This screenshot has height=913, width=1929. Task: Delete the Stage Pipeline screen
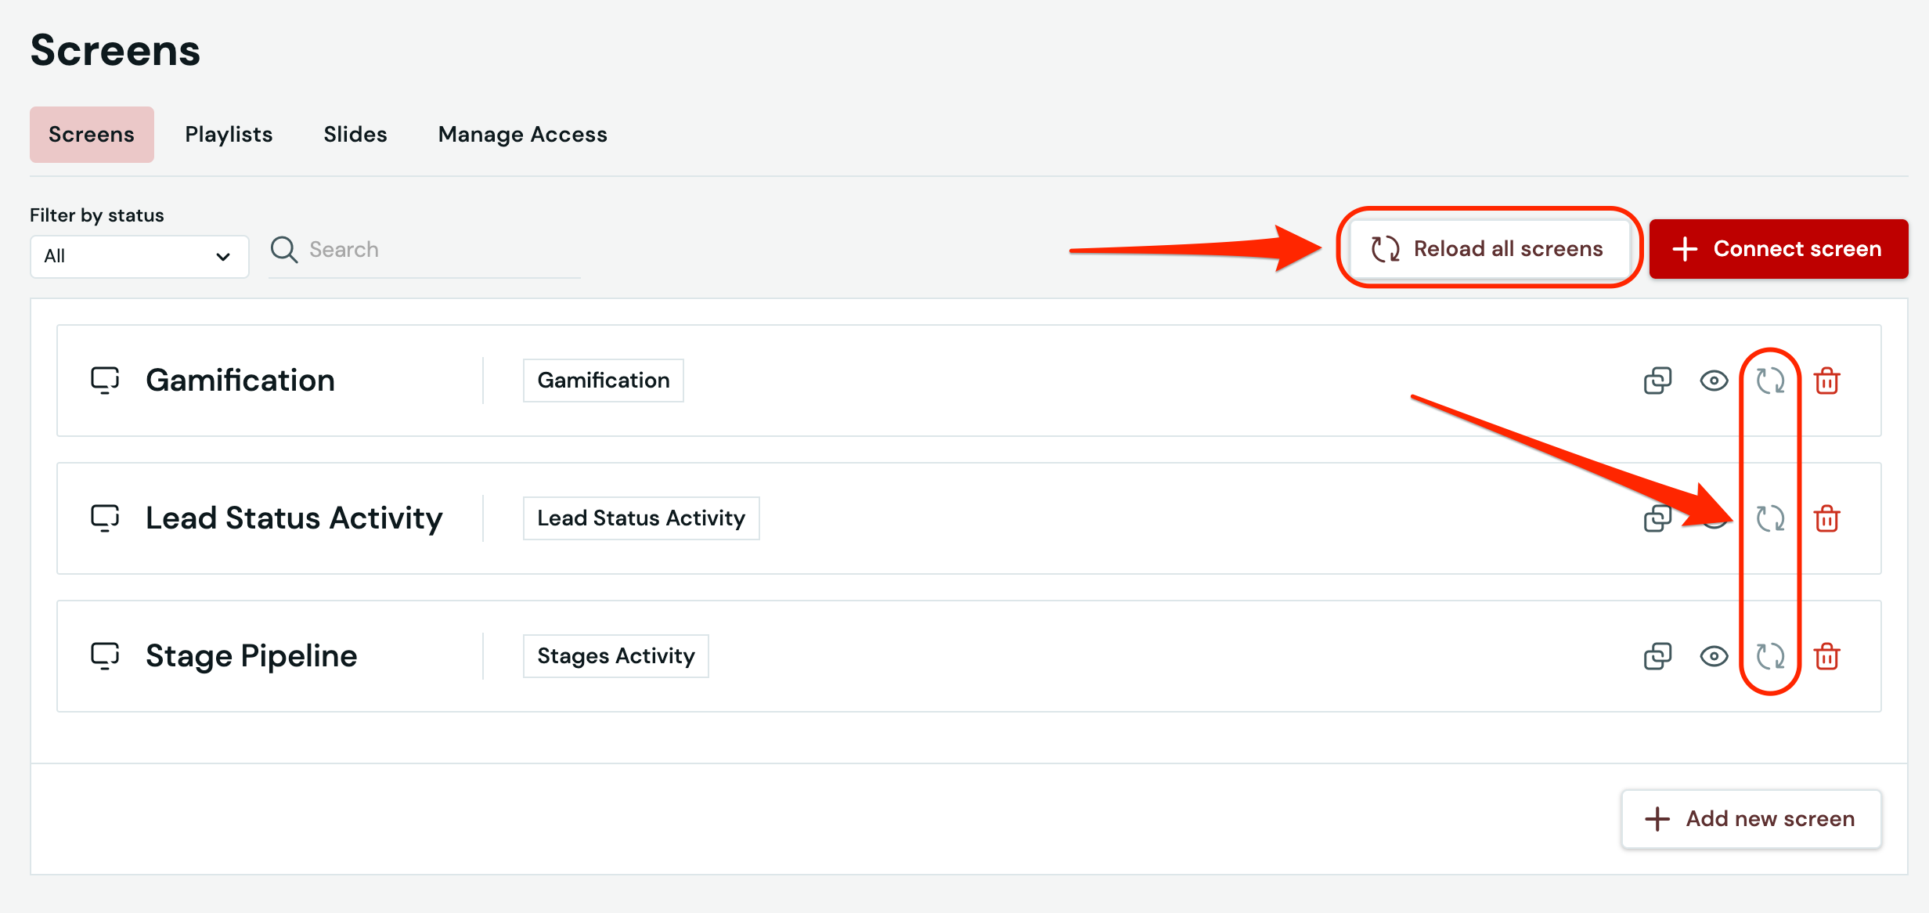[1826, 656]
